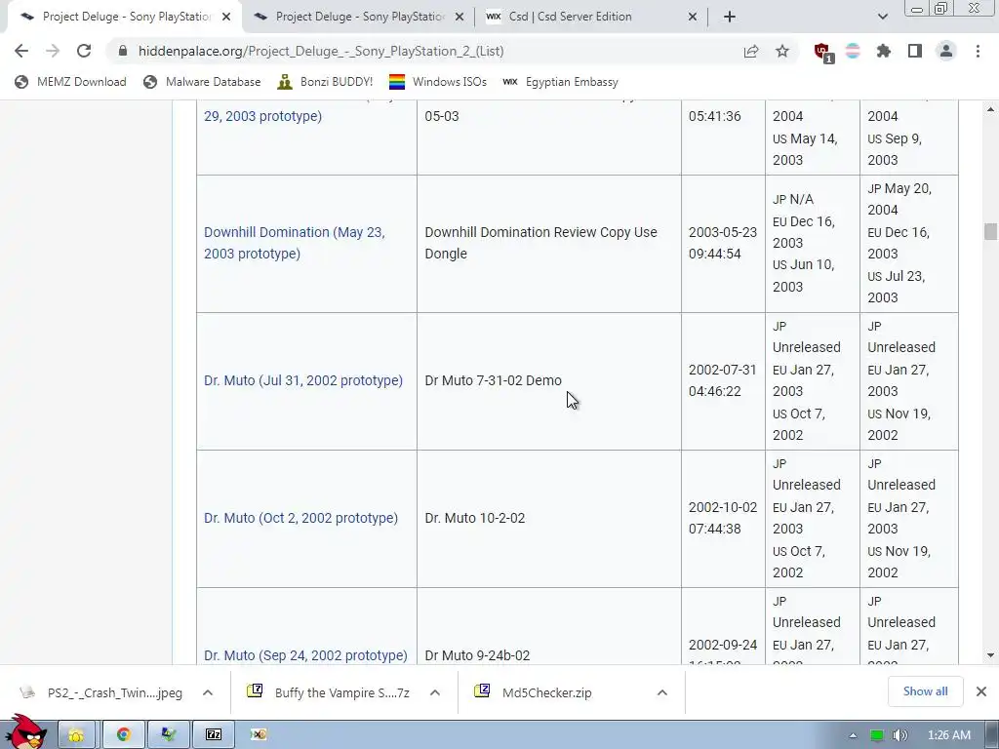View site information via padlock icon
This screenshot has height=749, width=999.
[123, 51]
